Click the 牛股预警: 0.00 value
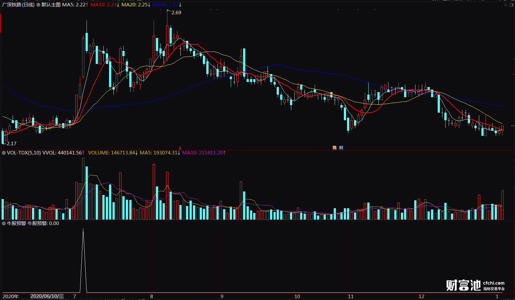This screenshot has height=300, width=515. tap(43, 223)
